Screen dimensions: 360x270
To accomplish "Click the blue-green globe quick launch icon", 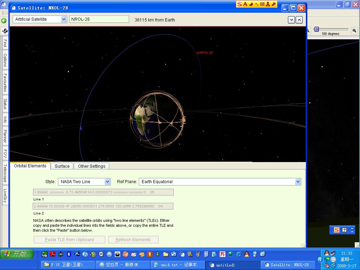I will coord(231,254).
